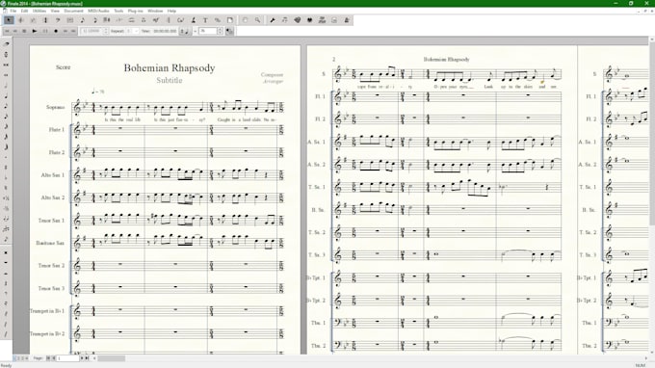This screenshot has width=655, height=368.
Task: Open the MIDI/Audio menu
Action: click(98, 11)
